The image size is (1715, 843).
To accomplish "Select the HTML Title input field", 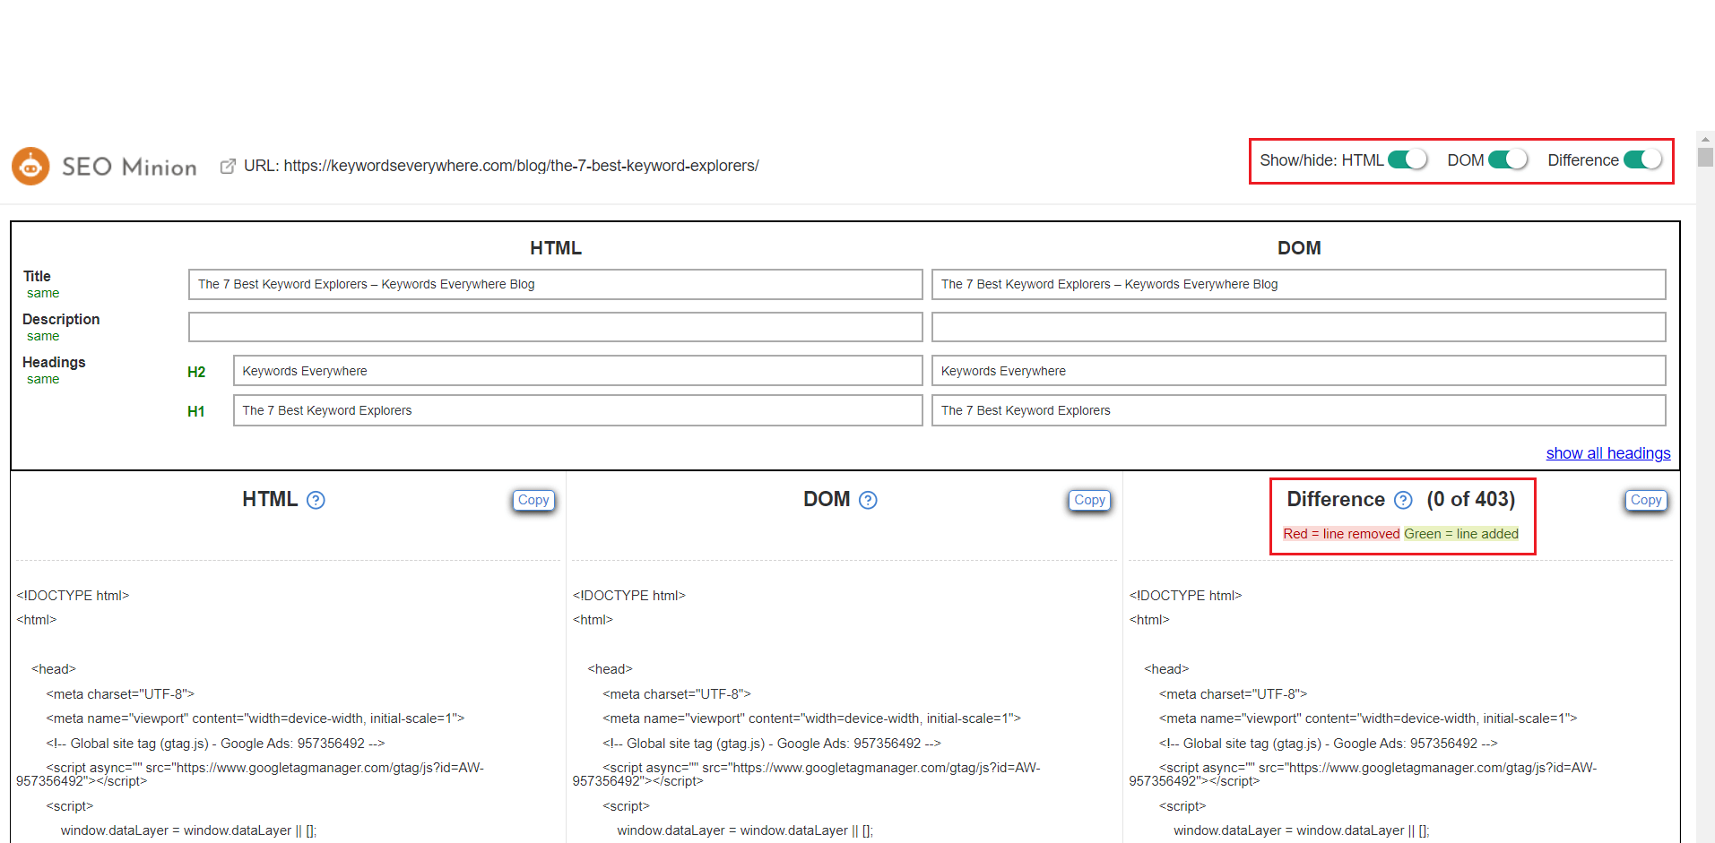I will point(555,284).
